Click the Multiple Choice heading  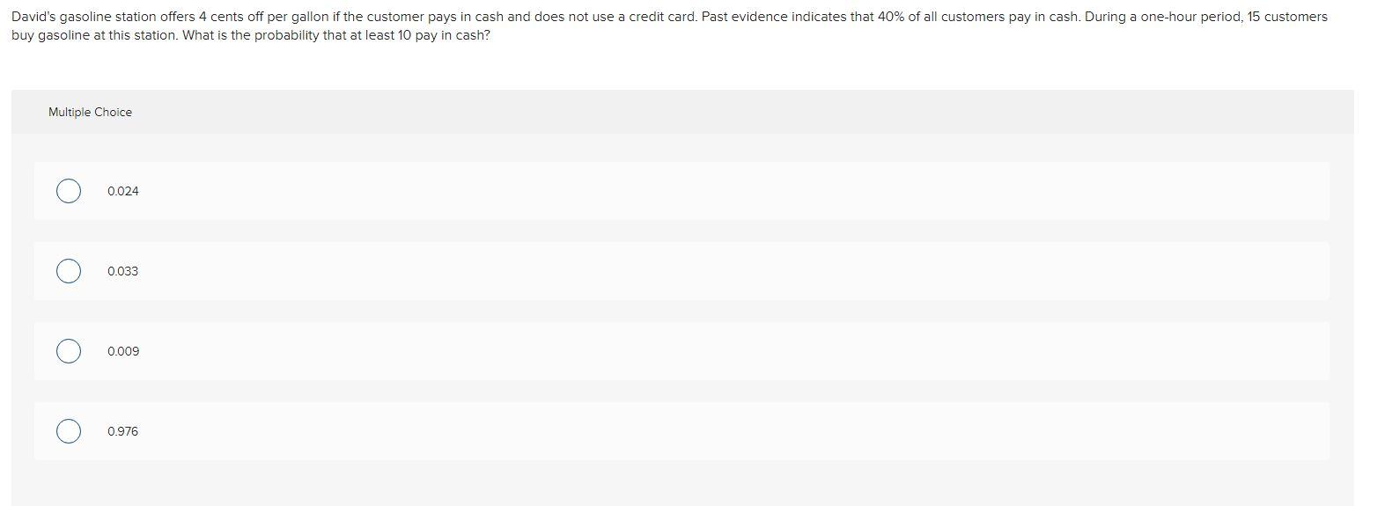(90, 112)
